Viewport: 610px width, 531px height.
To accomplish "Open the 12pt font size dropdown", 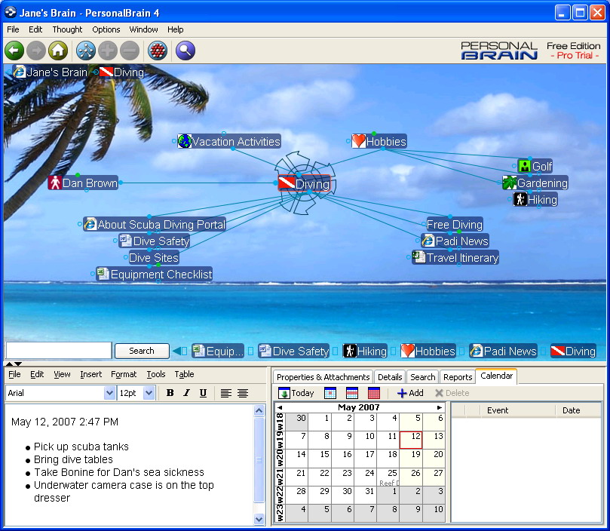I will pyautogui.click(x=149, y=393).
